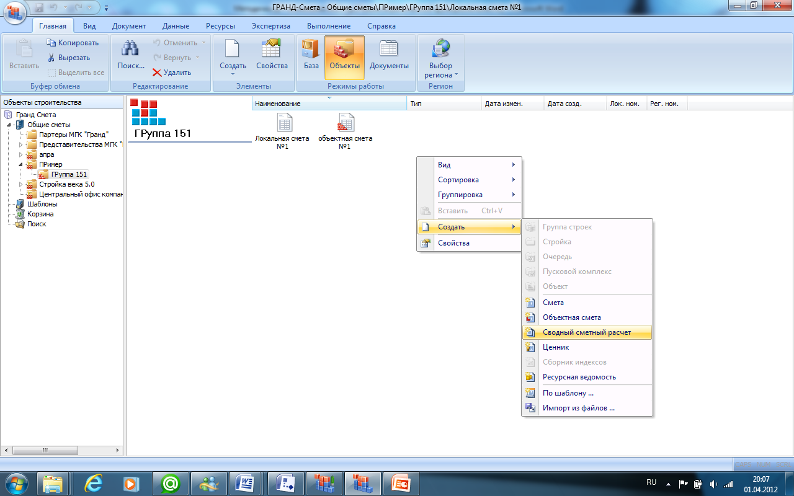The image size is (794, 496).
Task: Collapse the Общие сметы tree node
Action: (x=9, y=125)
